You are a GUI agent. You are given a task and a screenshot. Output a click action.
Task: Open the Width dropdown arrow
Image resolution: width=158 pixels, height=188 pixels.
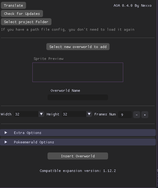coord(41,114)
